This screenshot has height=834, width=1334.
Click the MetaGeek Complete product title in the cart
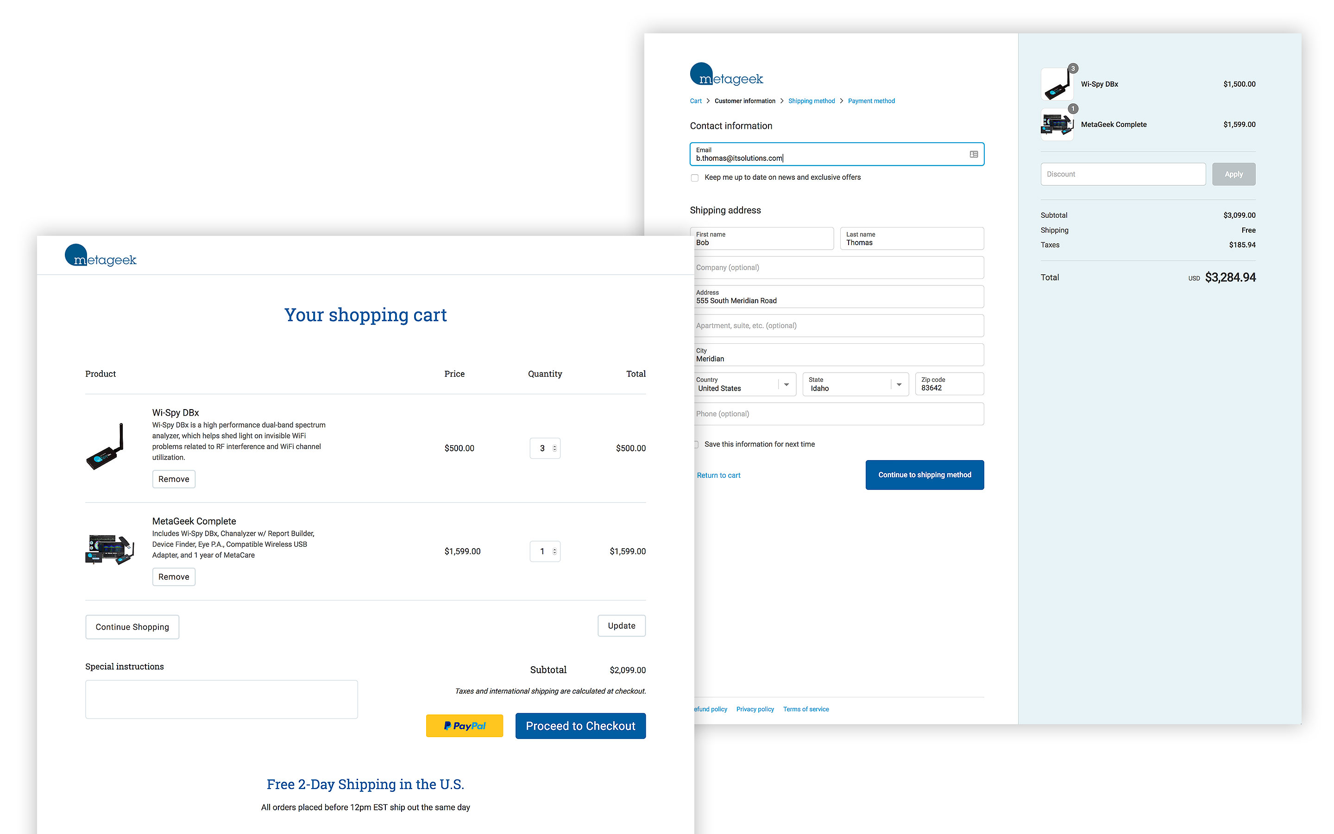coord(194,521)
